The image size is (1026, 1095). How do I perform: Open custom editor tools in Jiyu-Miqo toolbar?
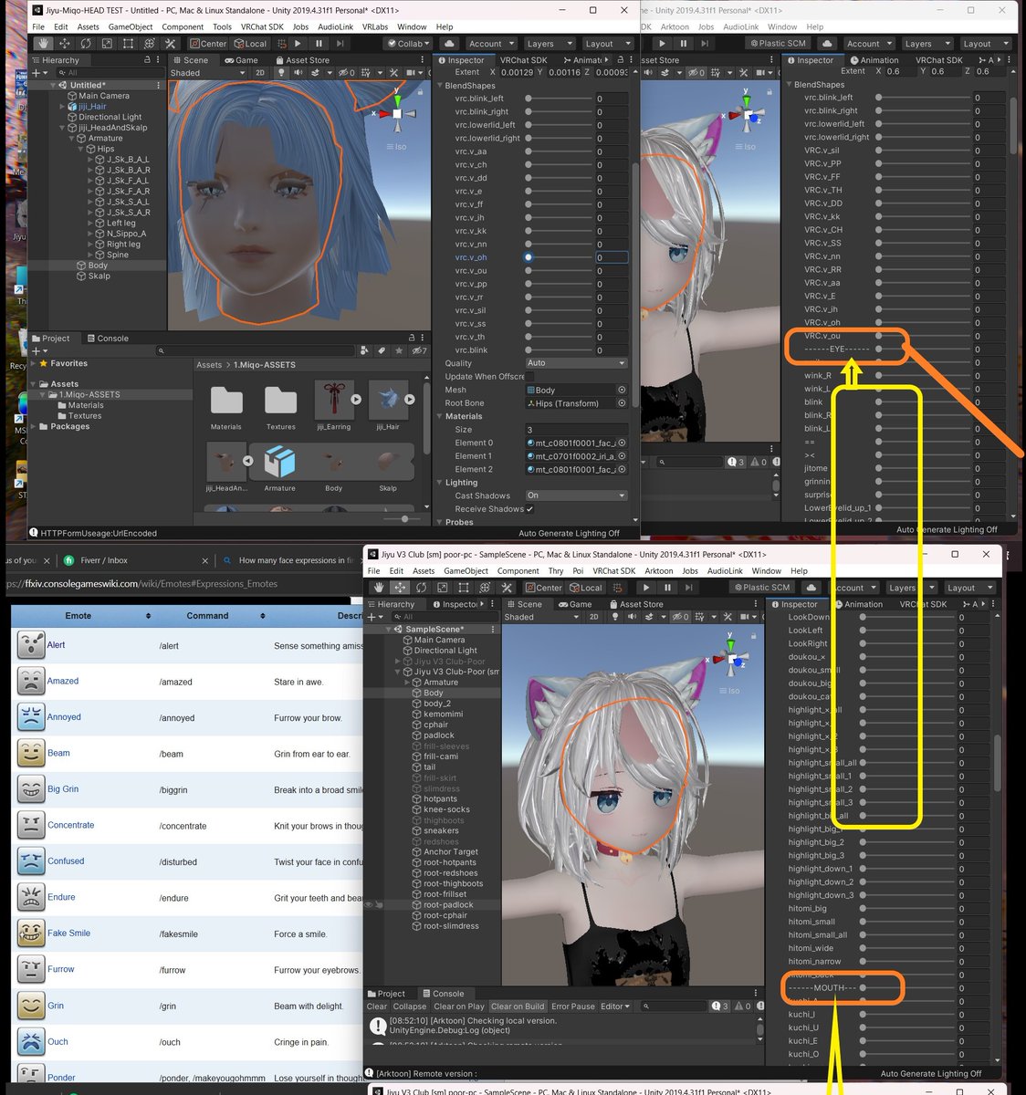170,43
